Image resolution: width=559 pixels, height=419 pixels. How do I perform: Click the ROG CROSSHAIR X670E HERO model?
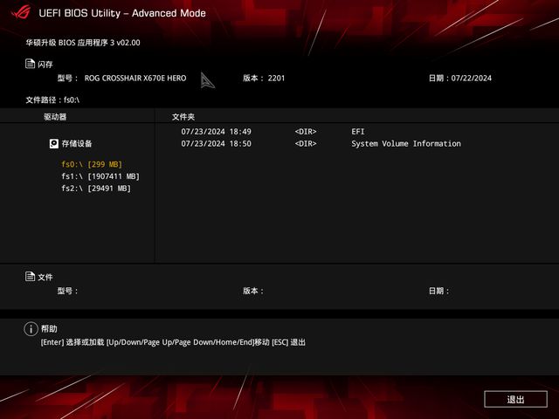pos(135,78)
